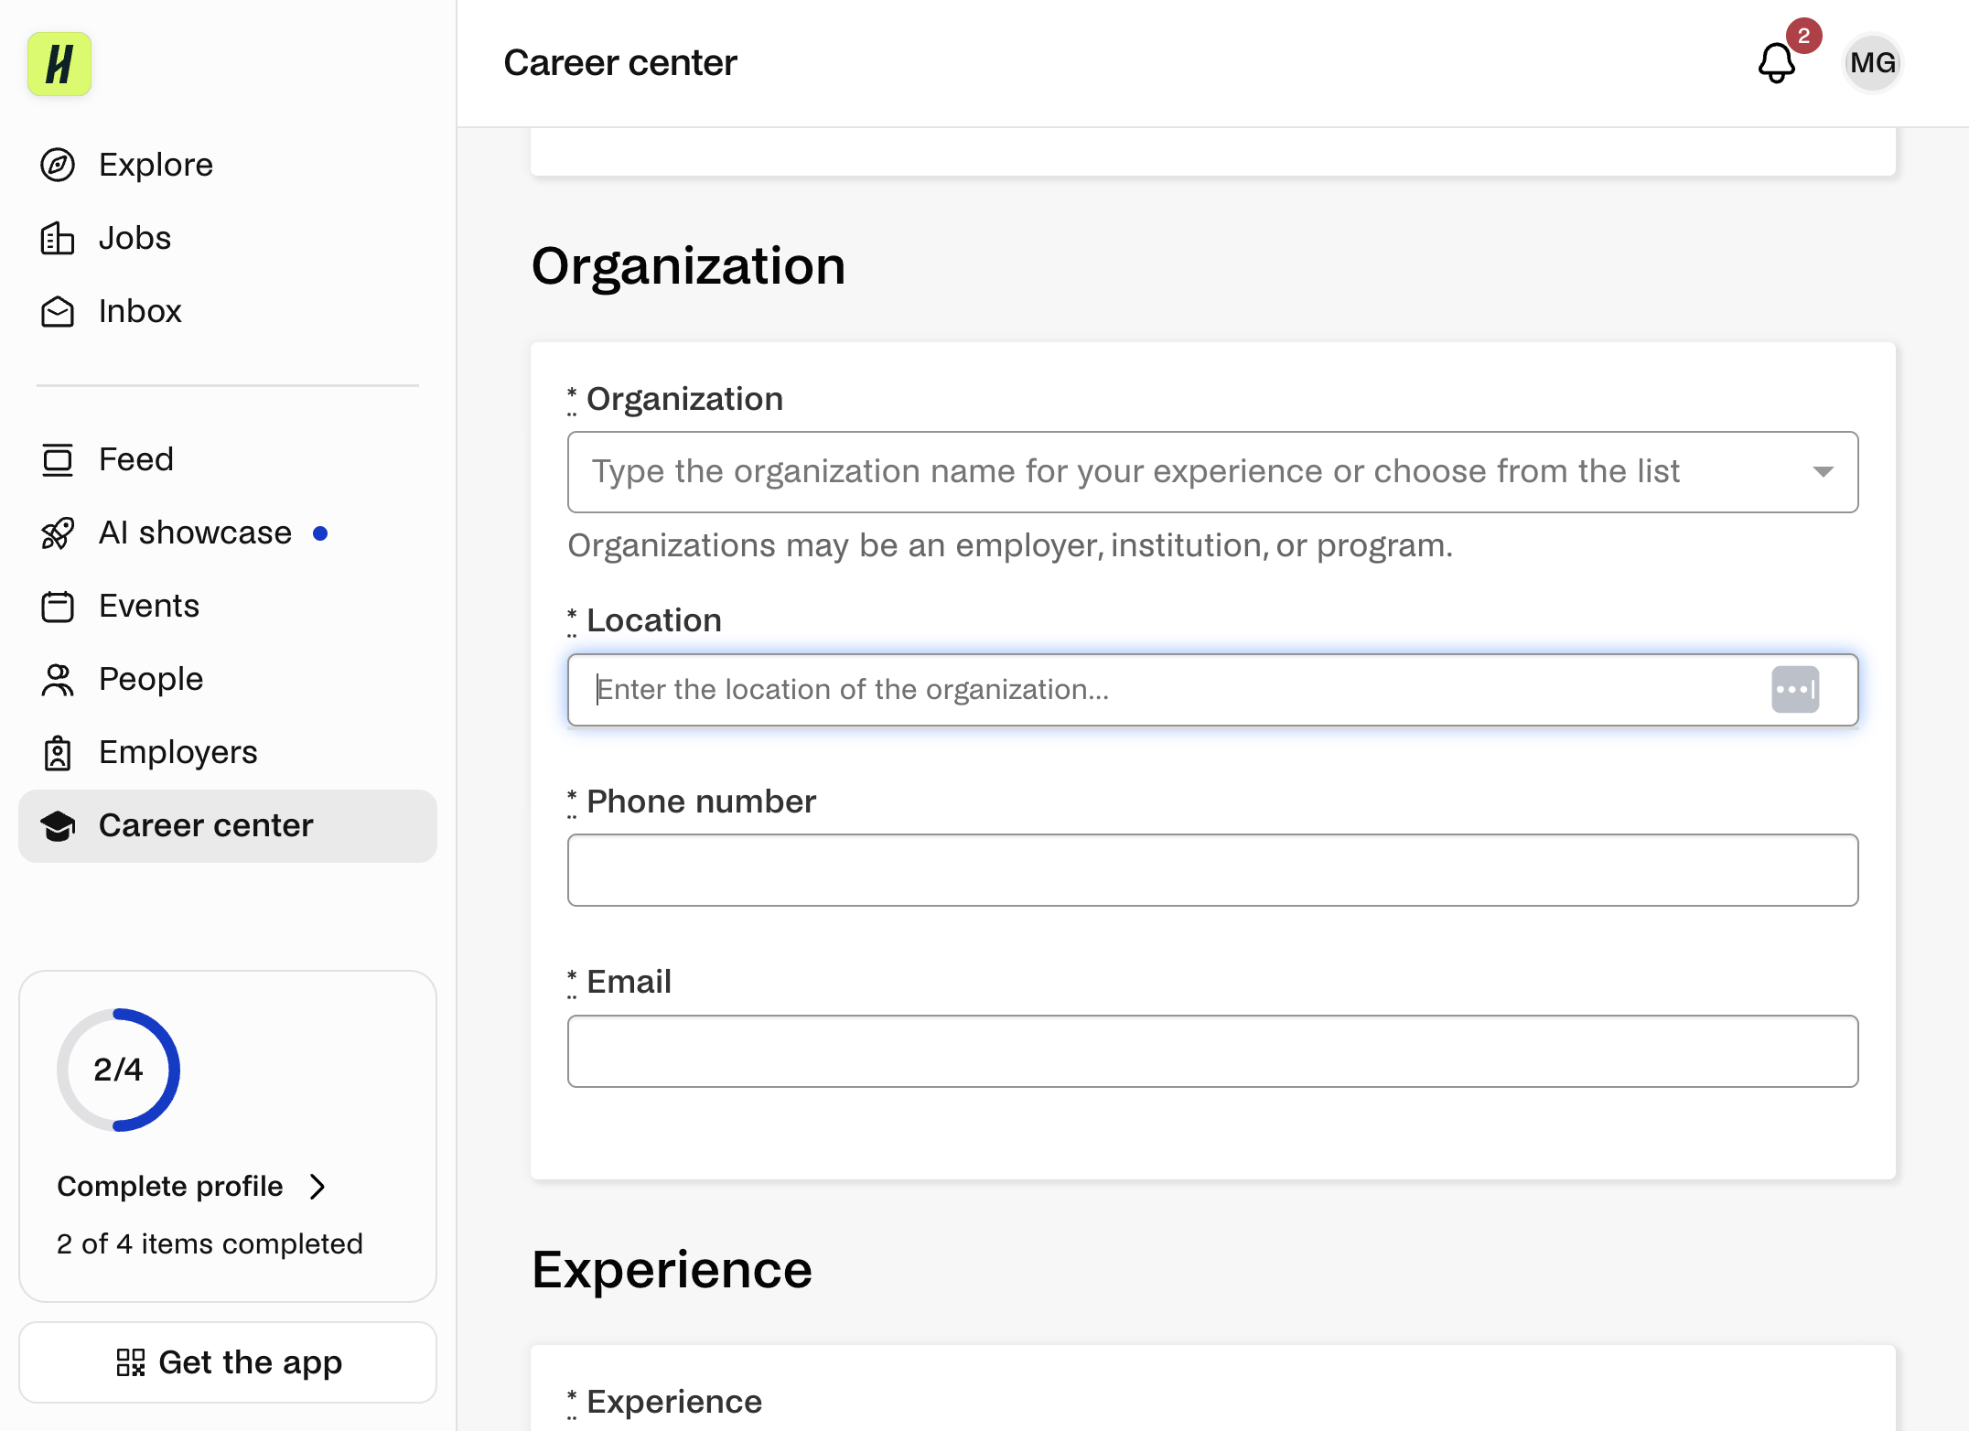
Task: Click the QR code icon in Get the app
Action: click(131, 1362)
